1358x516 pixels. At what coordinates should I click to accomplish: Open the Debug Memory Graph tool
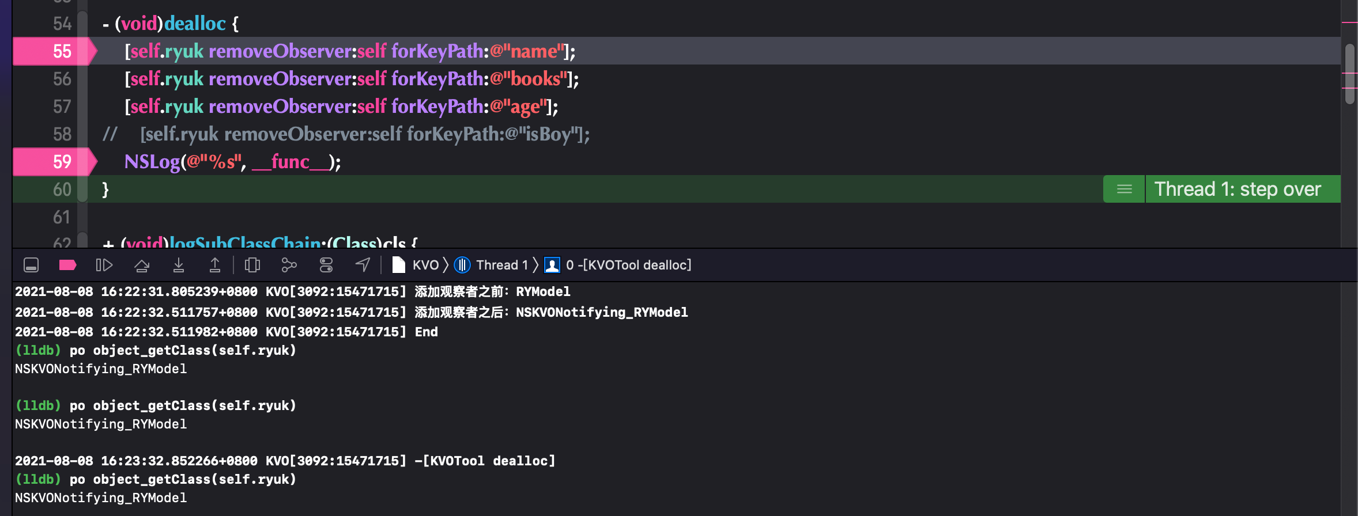[289, 265]
